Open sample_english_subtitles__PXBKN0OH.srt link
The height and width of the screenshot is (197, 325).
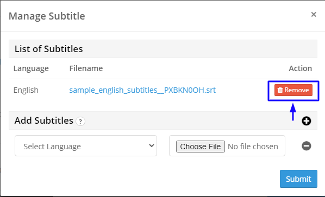142,90
